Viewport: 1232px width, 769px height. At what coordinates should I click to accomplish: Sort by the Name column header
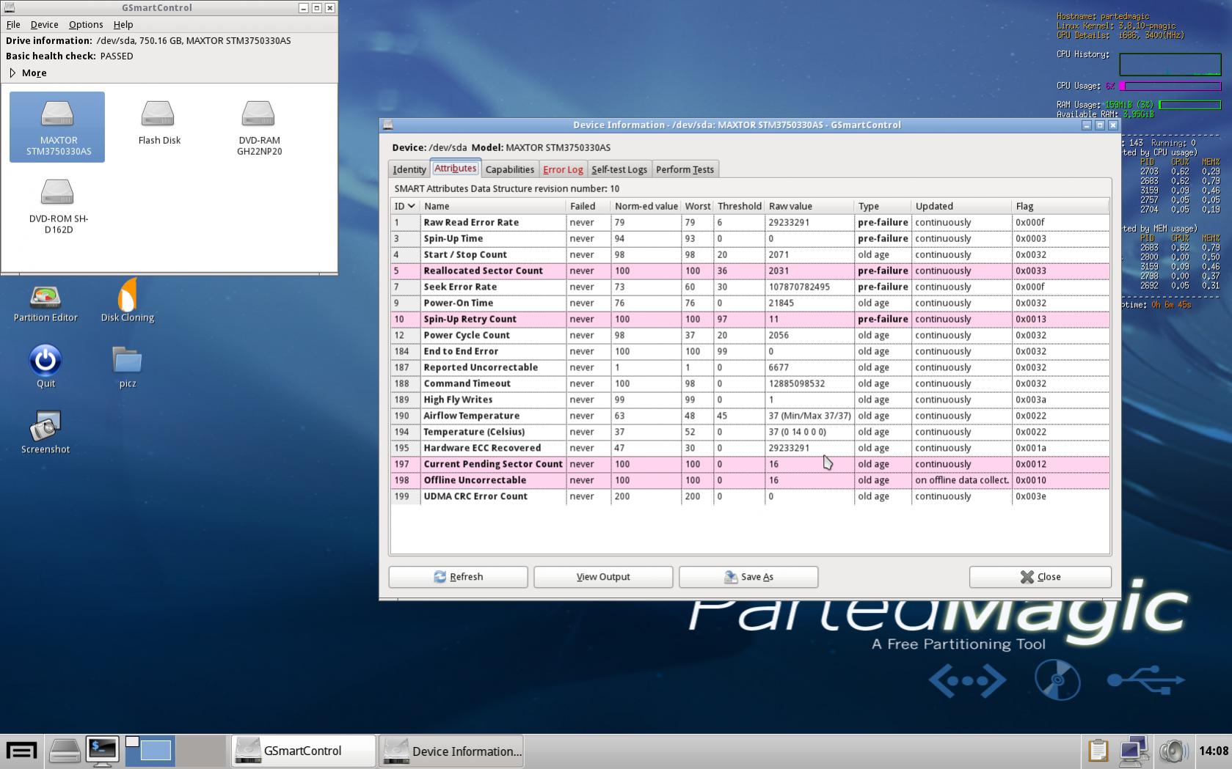coord(493,206)
